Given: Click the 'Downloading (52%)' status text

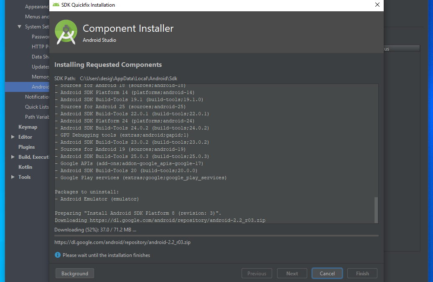Looking at the screenshot, I should (95, 230).
